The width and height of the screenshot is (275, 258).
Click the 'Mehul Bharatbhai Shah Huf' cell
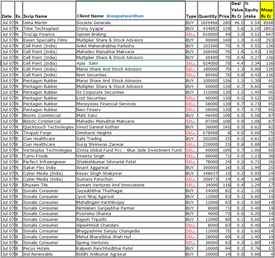coord(131,237)
